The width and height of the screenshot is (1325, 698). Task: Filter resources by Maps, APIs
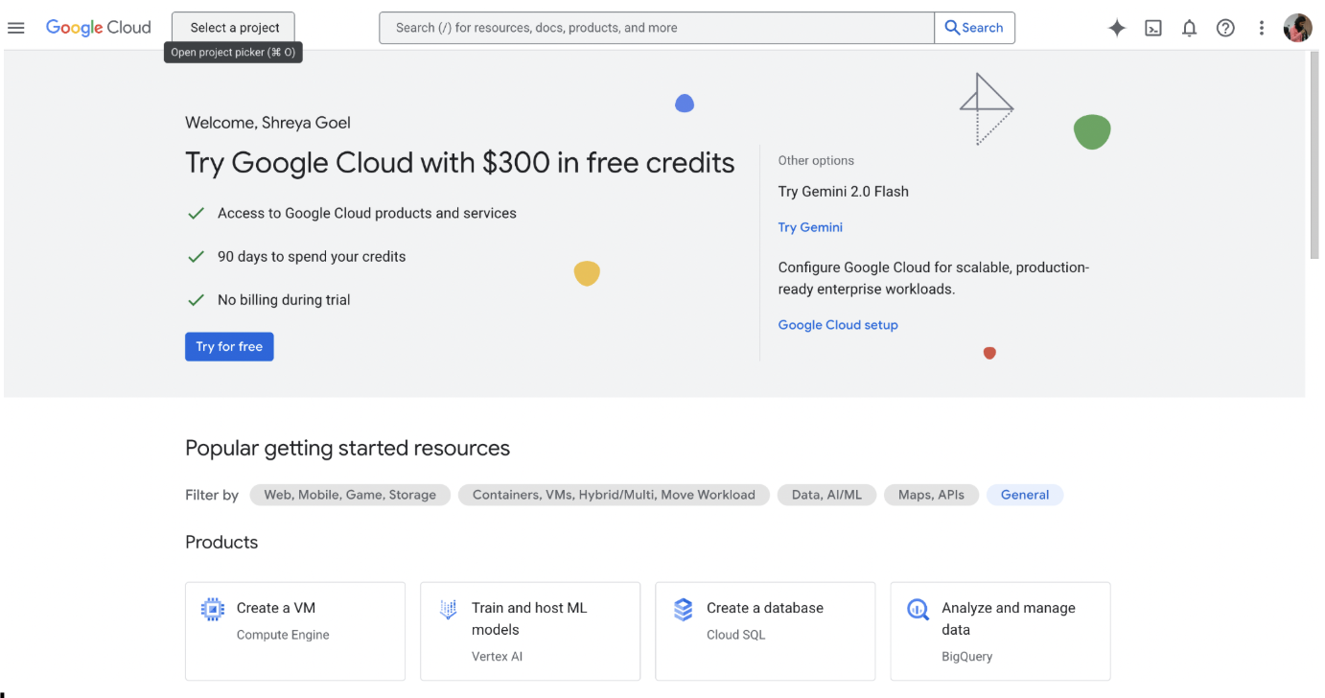[x=931, y=495]
